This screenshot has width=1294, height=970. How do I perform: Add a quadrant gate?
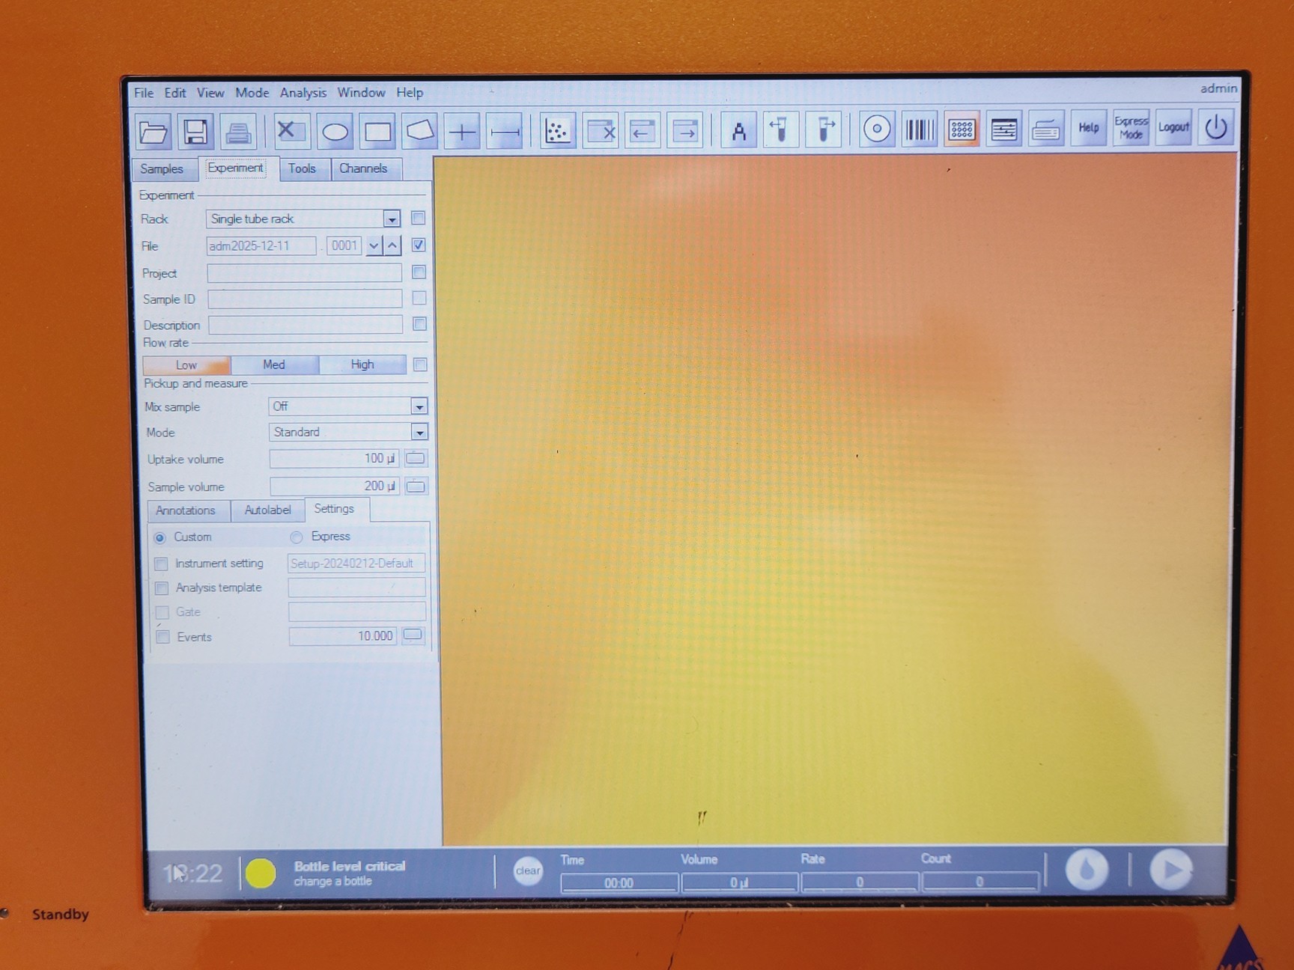[x=462, y=131]
